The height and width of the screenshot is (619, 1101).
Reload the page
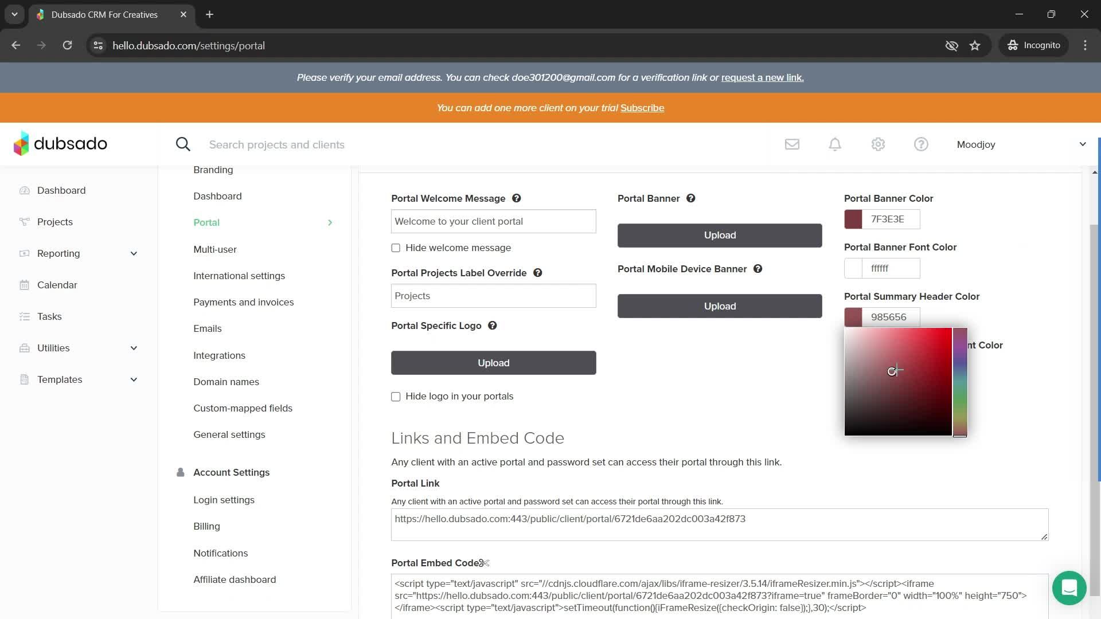pos(67,45)
